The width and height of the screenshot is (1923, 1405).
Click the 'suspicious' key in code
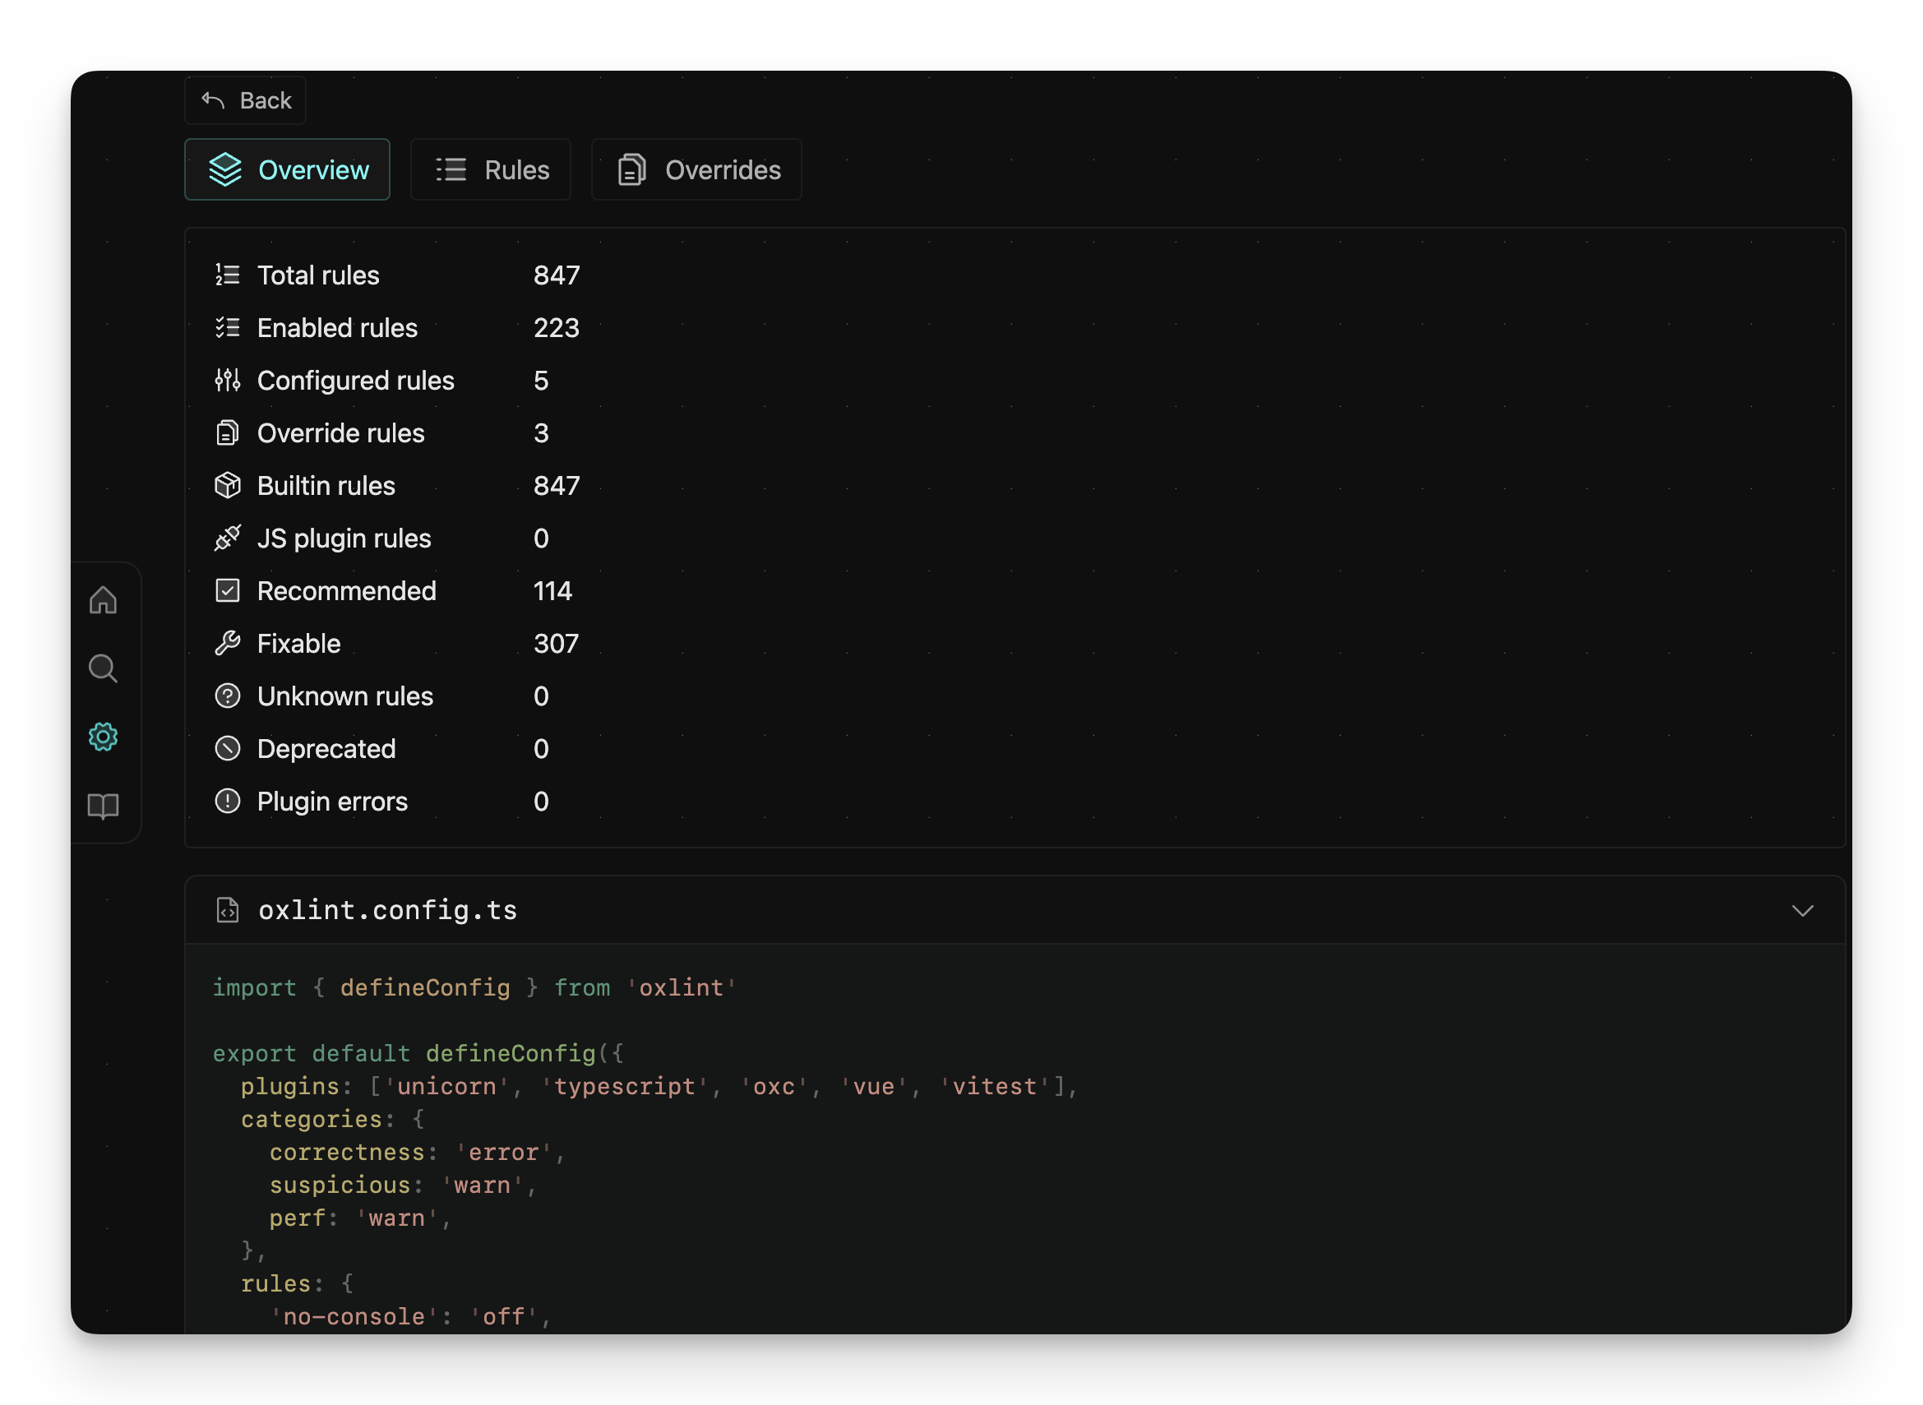(x=340, y=1185)
